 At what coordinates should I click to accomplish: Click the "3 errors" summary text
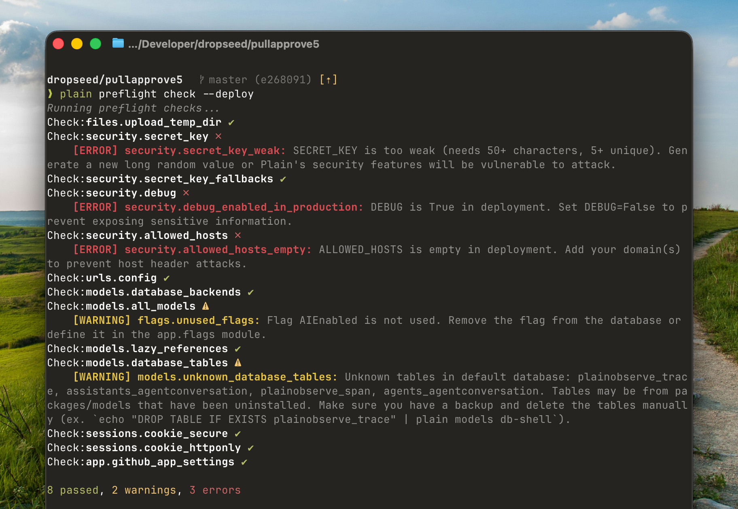(215, 490)
